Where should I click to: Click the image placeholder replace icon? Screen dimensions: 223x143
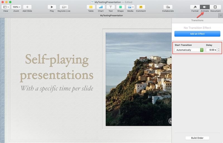click(170, 121)
